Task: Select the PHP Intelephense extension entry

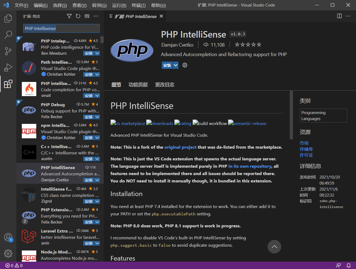Action: (60, 47)
